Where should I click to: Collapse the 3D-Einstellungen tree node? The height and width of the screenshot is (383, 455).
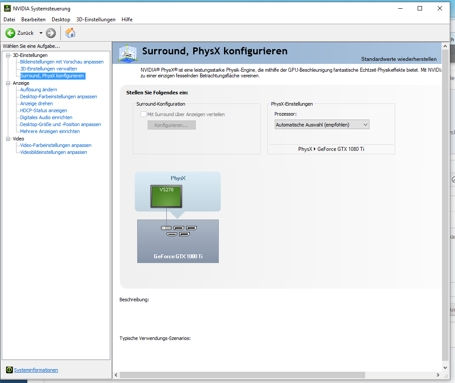(x=8, y=55)
